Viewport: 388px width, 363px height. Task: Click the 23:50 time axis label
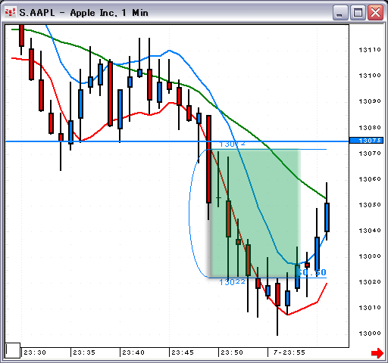tap(232, 352)
